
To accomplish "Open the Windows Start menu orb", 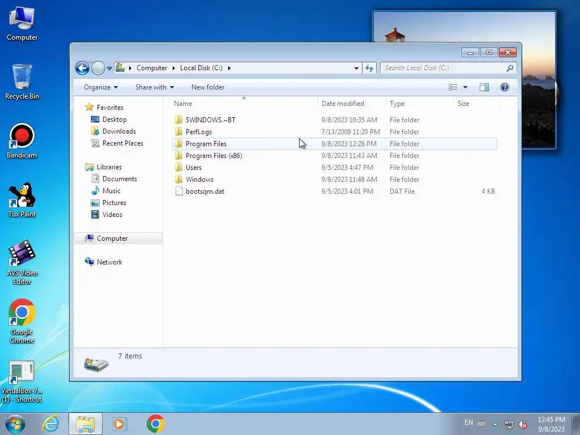I will 15,424.
